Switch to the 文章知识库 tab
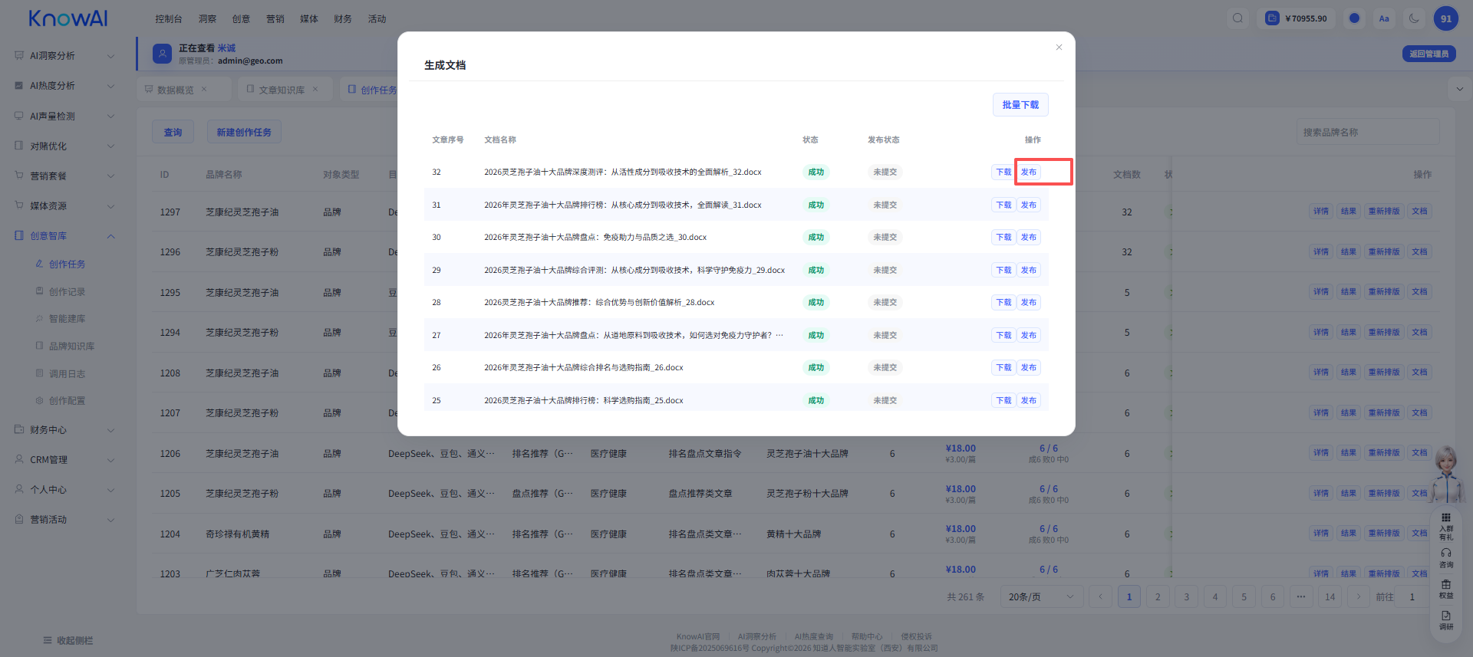 coord(282,90)
